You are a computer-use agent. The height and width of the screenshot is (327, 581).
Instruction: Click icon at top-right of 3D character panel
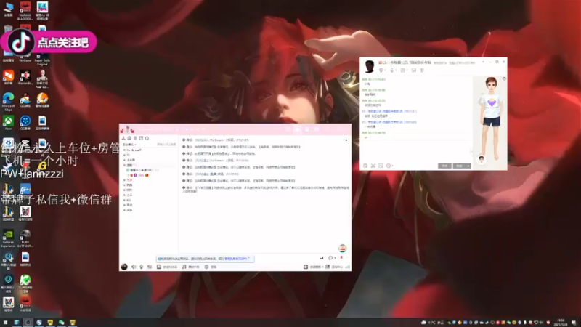coord(504,78)
